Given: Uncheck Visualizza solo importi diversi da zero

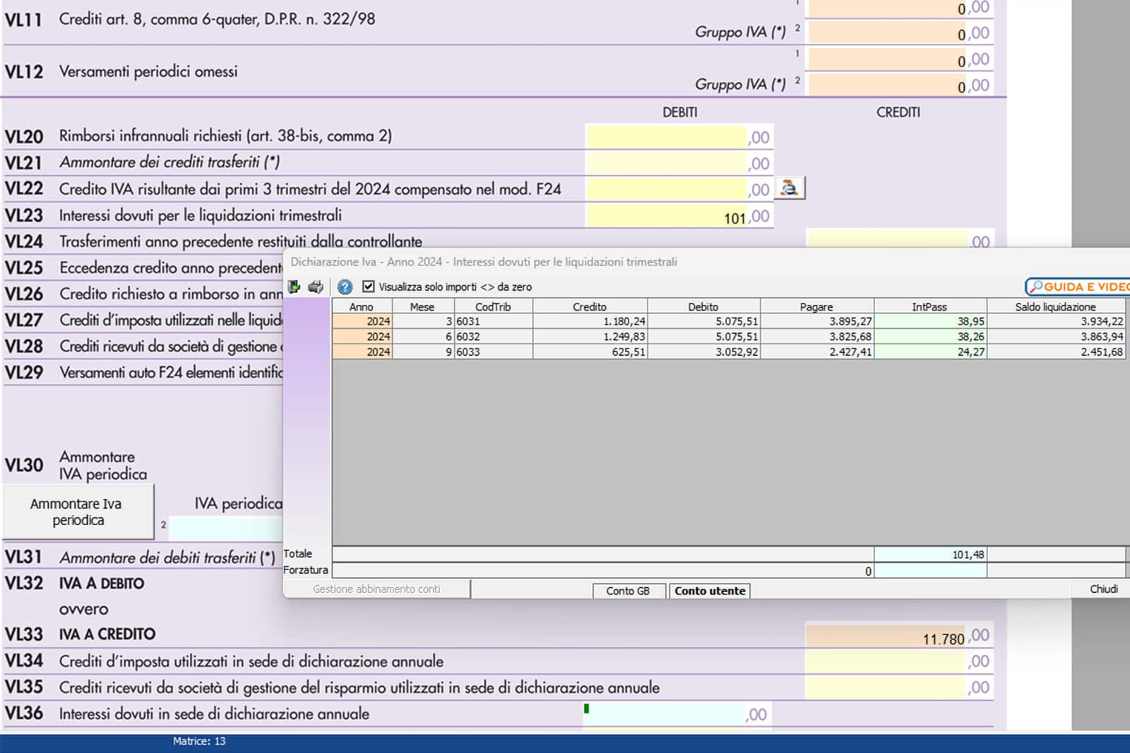Looking at the screenshot, I should point(368,287).
